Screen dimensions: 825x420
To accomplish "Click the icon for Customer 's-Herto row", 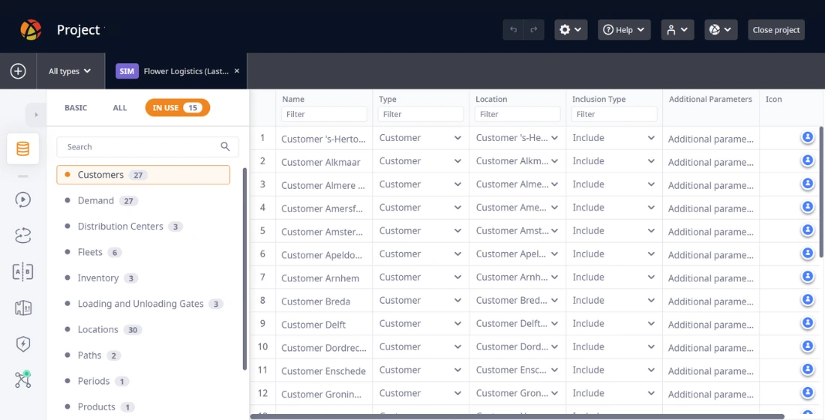I will pyautogui.click(x=808, y=136).
